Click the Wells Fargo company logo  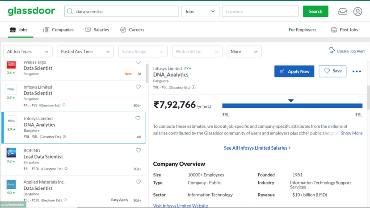[11, 65]
